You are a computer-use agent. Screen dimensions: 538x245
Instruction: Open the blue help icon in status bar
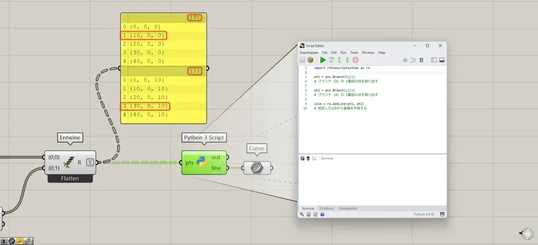(x=322, y=215)
